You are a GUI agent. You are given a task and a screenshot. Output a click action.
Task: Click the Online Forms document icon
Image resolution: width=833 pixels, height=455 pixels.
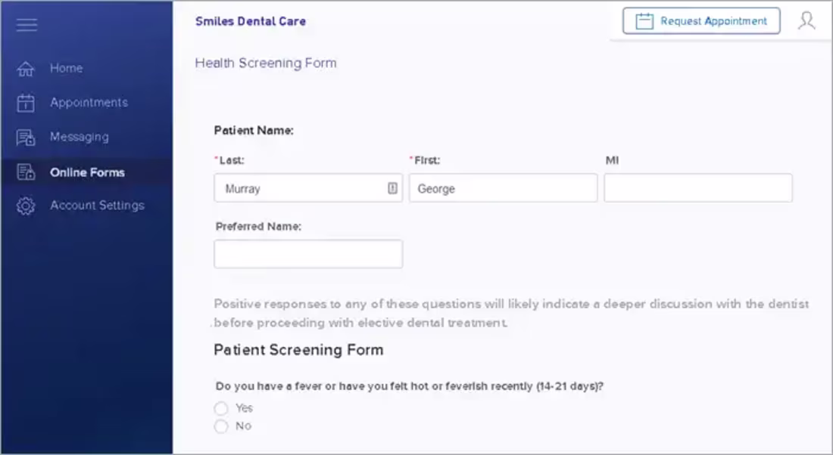(27, 172)
